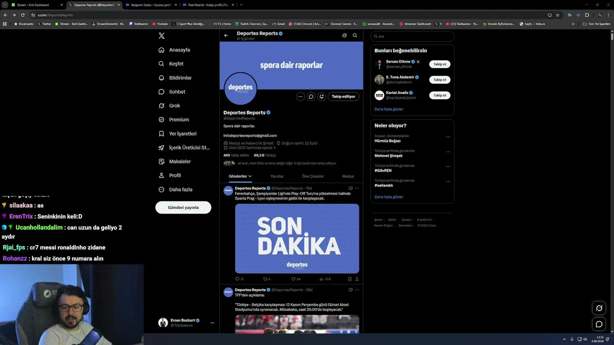
Task: Open the Ercan Bozkurt account menu
Action: pos(186,322)
